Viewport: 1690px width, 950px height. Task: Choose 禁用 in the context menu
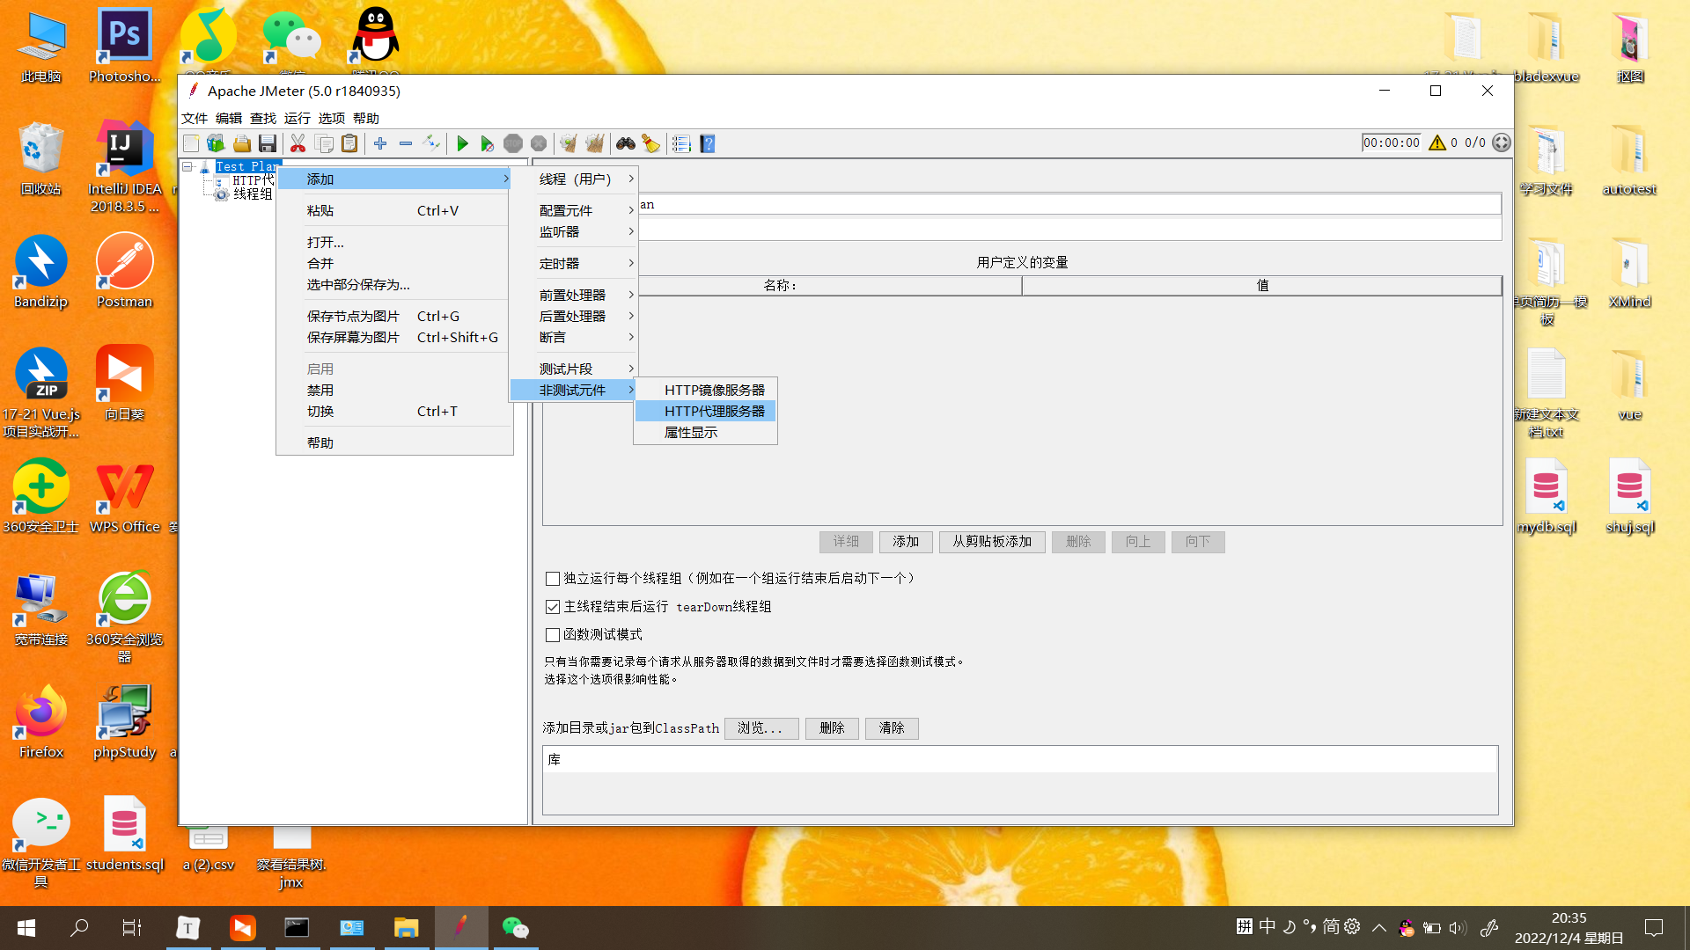point(395,390)
